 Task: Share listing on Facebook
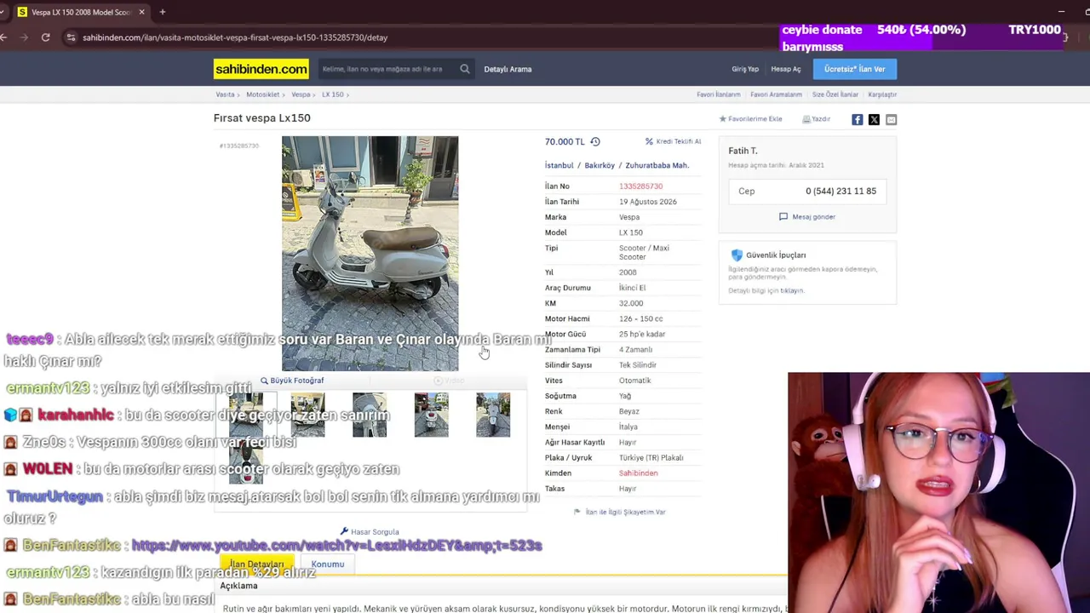pyautogui.click(x=858, y=119)
